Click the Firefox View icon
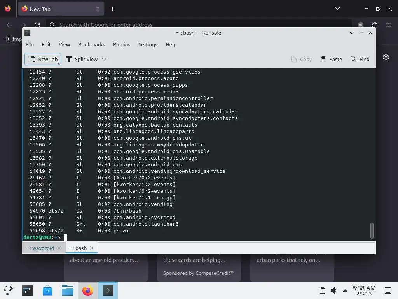Image resolution: width=398 pixels, height=299 pixels. tap(8, 9)
